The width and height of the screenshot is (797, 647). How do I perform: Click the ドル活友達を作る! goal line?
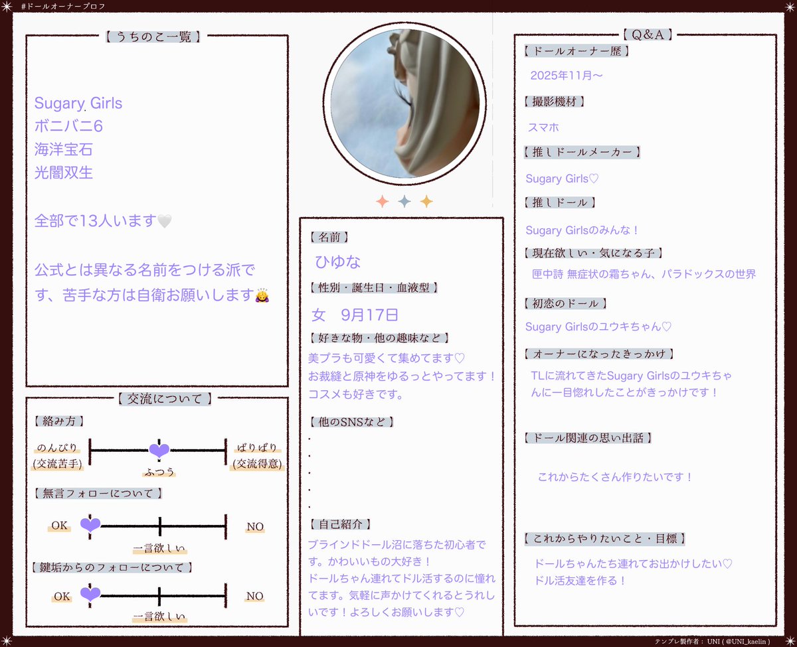tap(580, 581)
